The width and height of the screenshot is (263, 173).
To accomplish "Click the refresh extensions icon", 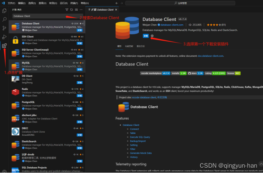I will pyautogui.click(x=72, y=10).
